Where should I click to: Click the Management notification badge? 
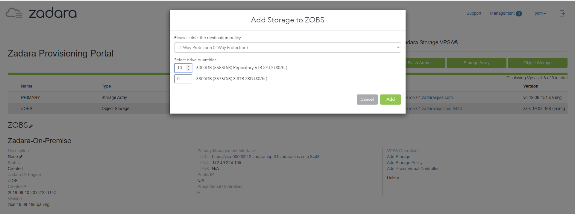[x=519, y=13]
